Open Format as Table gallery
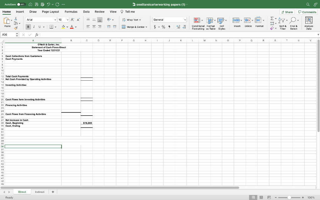Screen dimensions: 320x200 coord(211,24)
